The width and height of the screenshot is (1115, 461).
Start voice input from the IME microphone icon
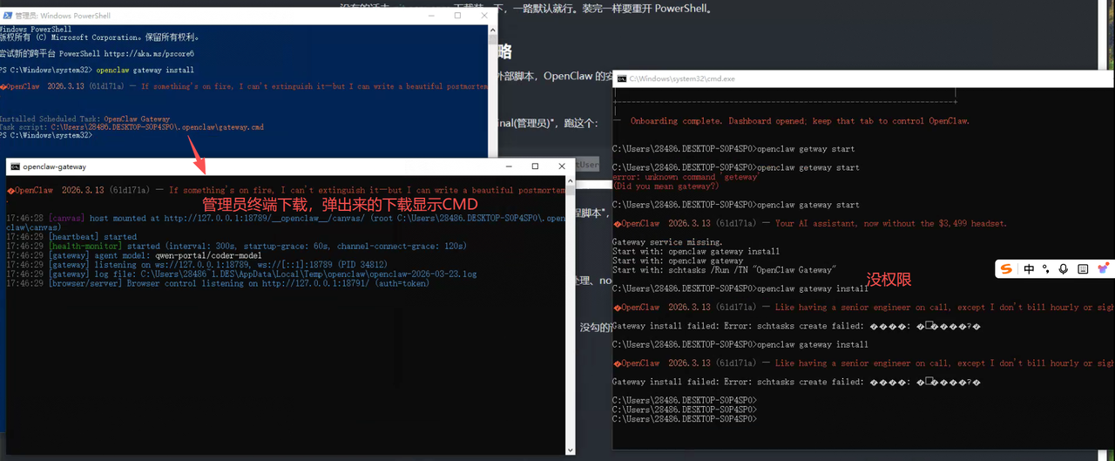[x=1064, y=269]
